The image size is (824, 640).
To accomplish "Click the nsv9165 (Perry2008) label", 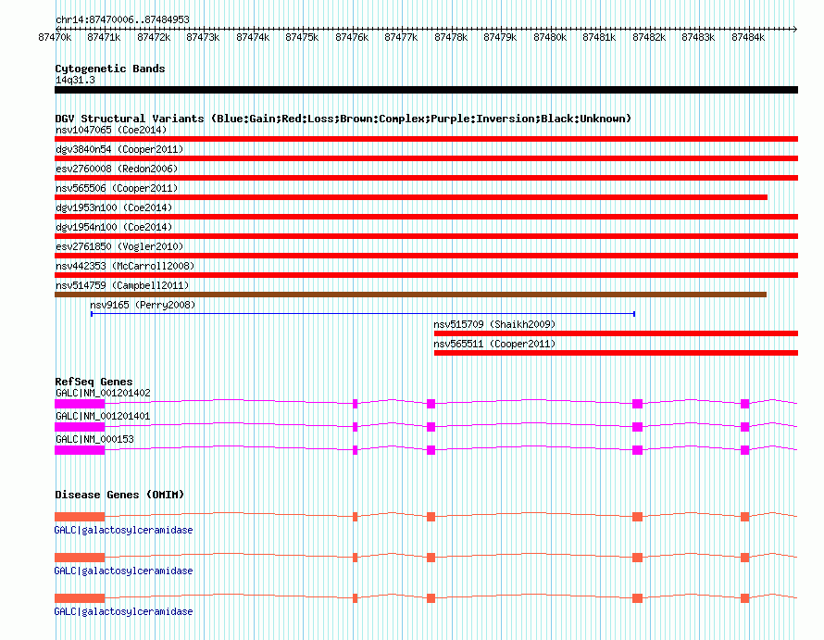I will [143, 305].
